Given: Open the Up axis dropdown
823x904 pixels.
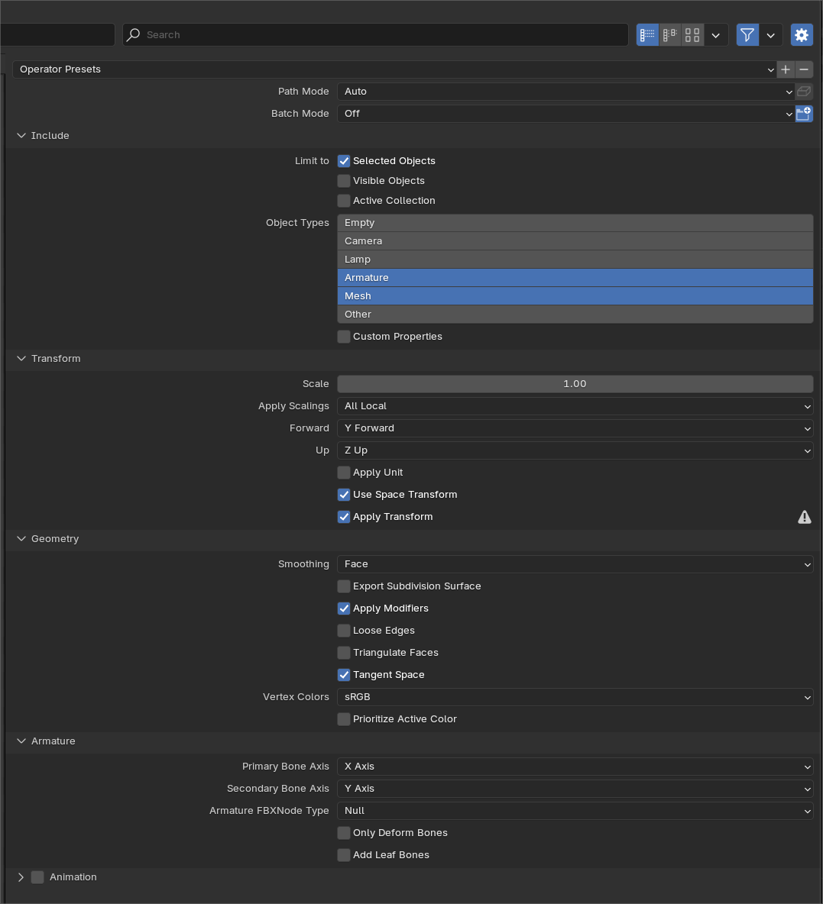Looking at the screenshot, I should [x=575, y=450].
